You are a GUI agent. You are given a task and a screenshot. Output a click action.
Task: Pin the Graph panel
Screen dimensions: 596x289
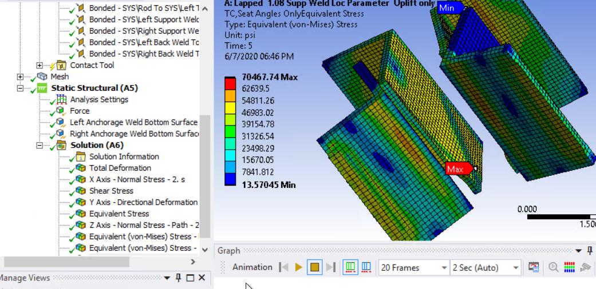(x=590, y=251)
